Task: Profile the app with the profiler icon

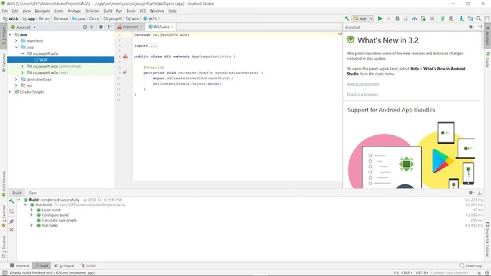Action: 415,18
